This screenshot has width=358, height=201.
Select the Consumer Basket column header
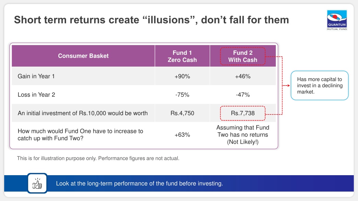(x=83, y=56)
